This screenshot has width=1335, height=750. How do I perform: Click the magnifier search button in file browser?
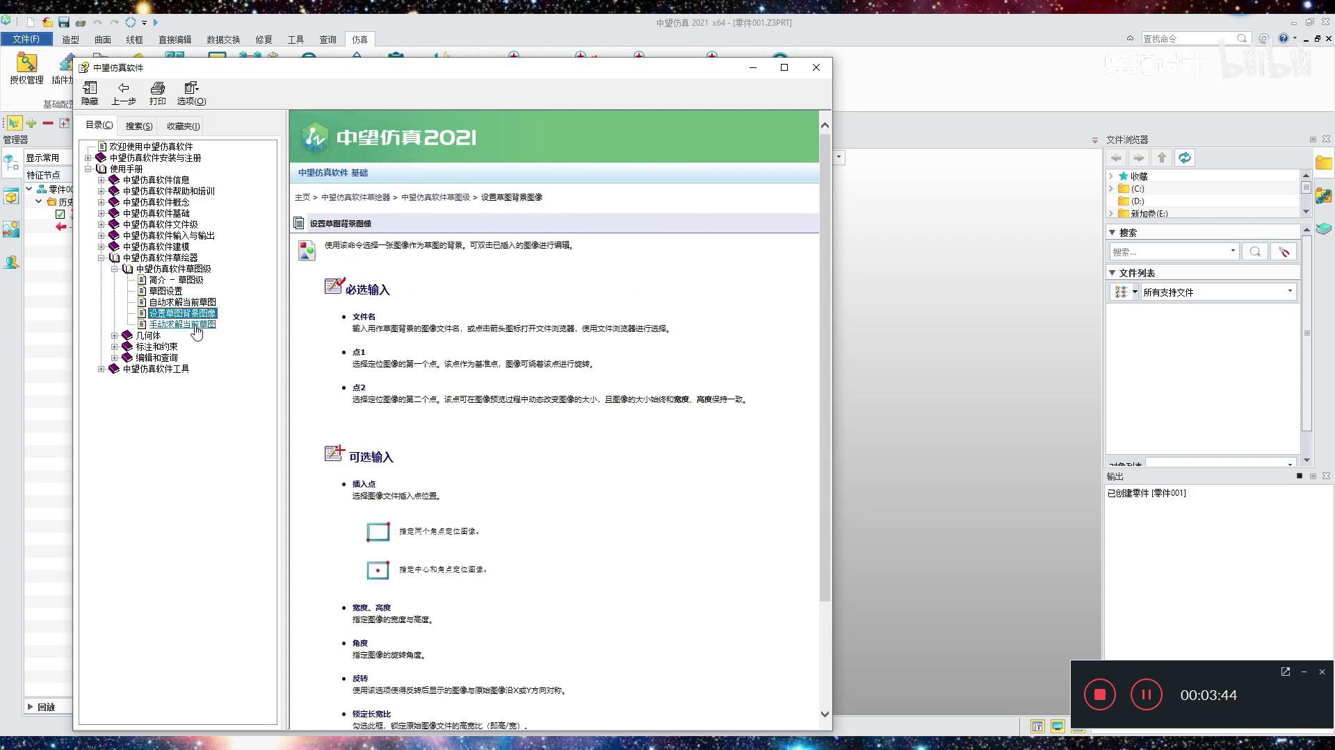tap(1255, 251)
